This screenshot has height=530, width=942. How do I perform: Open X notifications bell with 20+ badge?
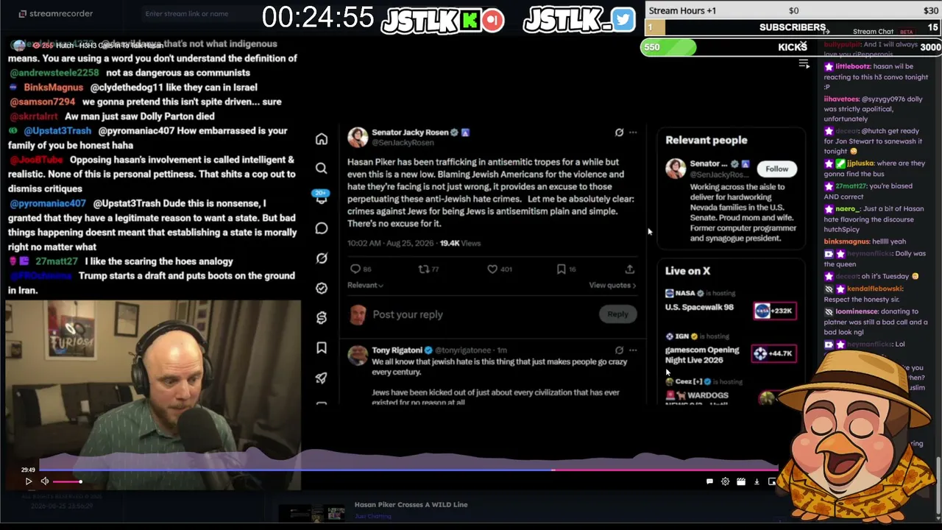[322, 198]
